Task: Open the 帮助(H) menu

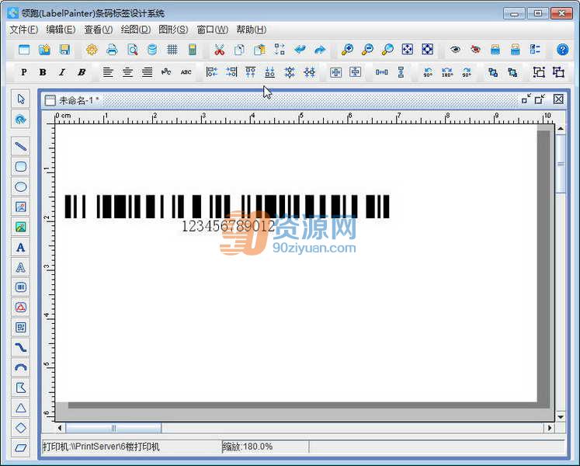Action: (x=251, y=30)
